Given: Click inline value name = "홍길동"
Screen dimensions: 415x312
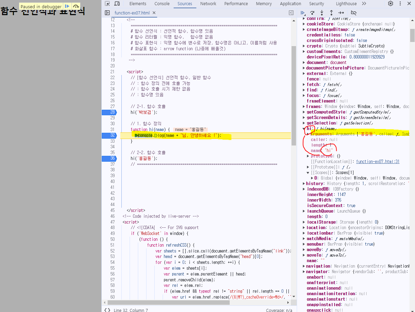Looking at the screenshot, I should [190, 130].
